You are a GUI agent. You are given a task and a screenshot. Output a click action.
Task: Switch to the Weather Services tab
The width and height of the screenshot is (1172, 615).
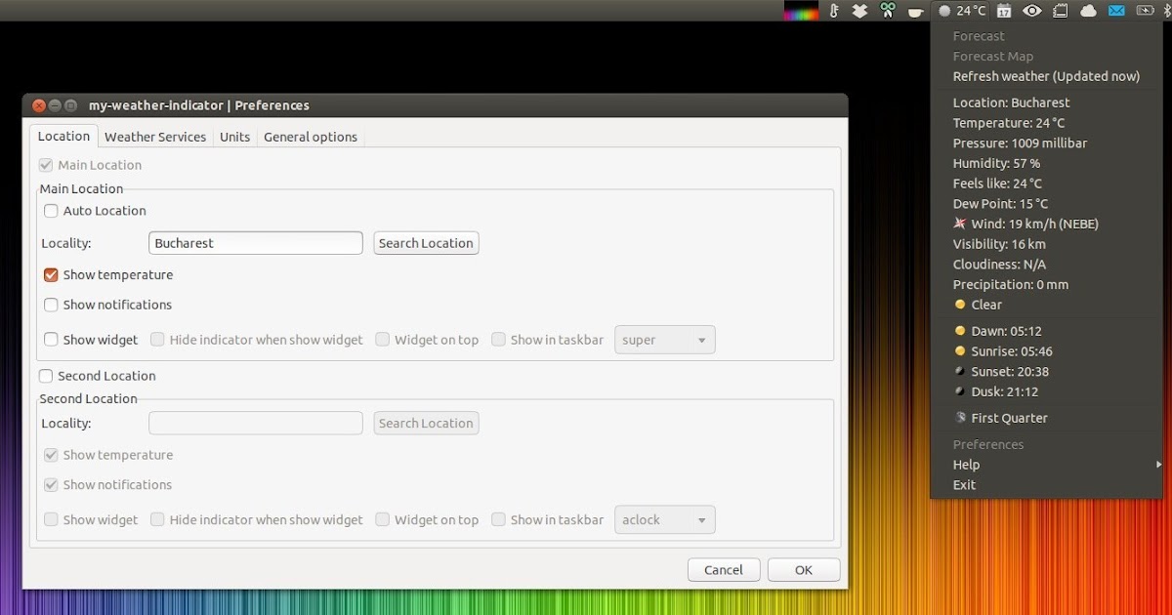click(x=155, y=137)
